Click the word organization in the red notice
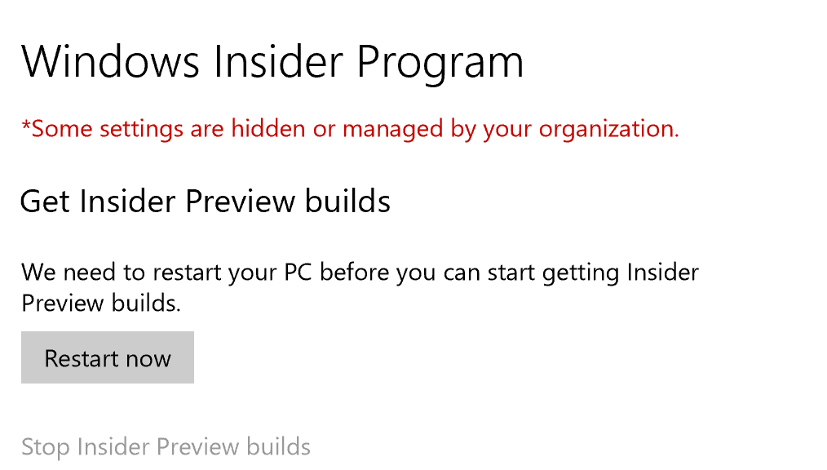Viewport: 827px width, 470px height. point(608,129)
